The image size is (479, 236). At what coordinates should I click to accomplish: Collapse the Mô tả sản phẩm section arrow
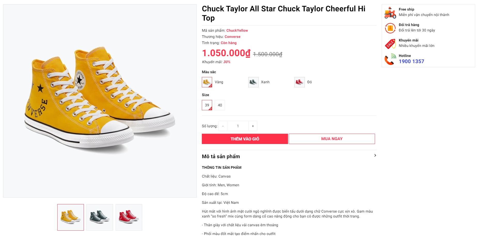click(375, 155)
